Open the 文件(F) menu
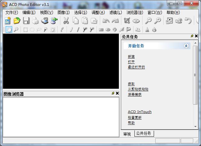201x146 pixels. pyautogui.click(x=12, y=12)
